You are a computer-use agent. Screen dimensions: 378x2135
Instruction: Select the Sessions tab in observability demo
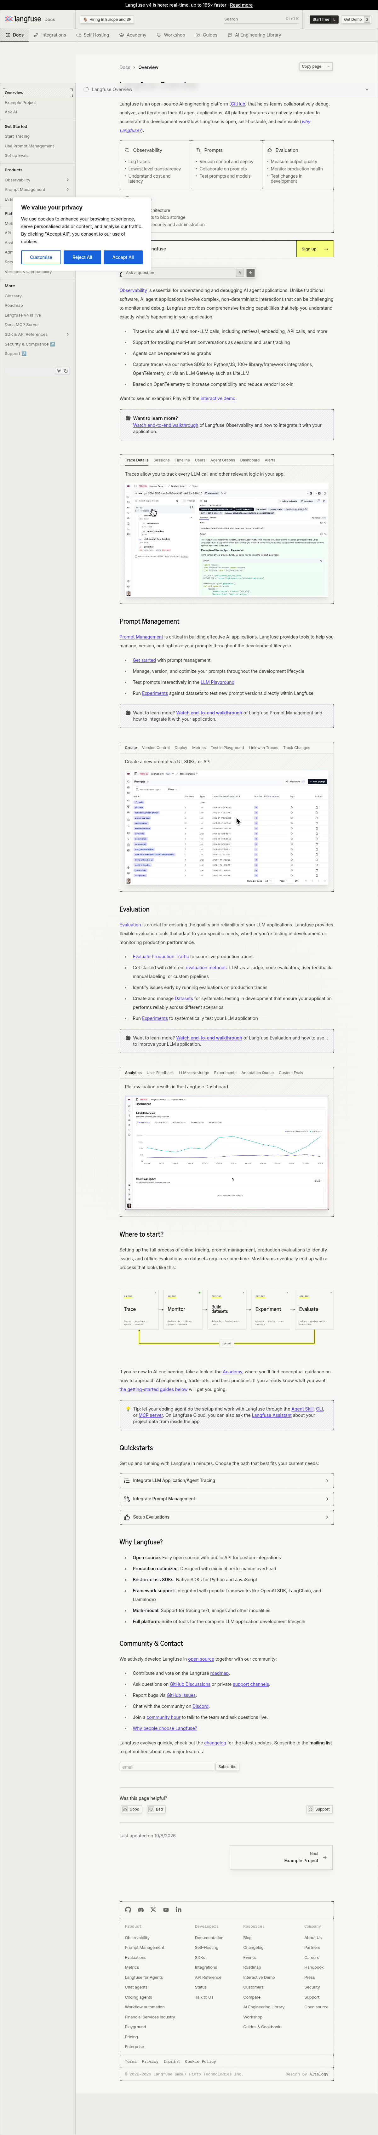click(162, 460)
